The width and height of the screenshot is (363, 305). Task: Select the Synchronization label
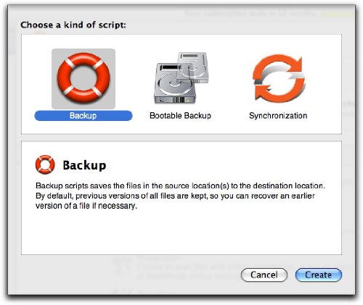[278, 116]
